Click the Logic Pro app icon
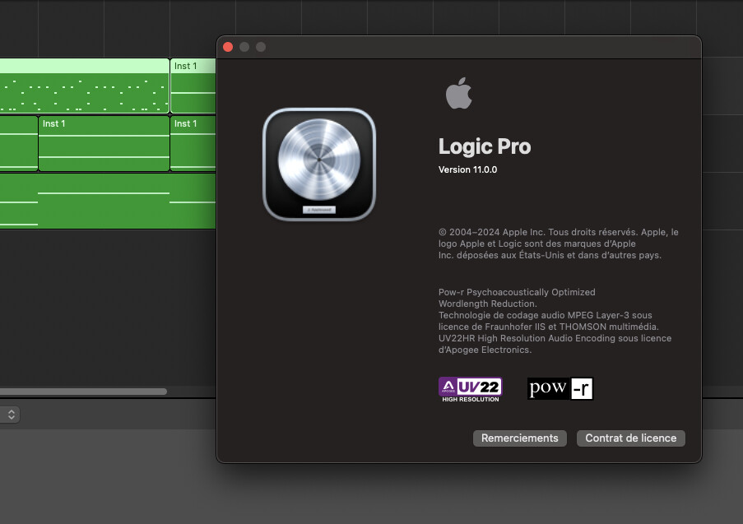743x524 pixels. 319,165
